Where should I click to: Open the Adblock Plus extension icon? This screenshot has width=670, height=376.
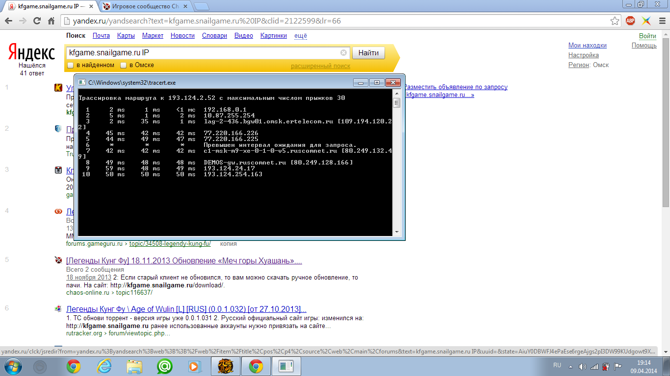coord(630,21)
